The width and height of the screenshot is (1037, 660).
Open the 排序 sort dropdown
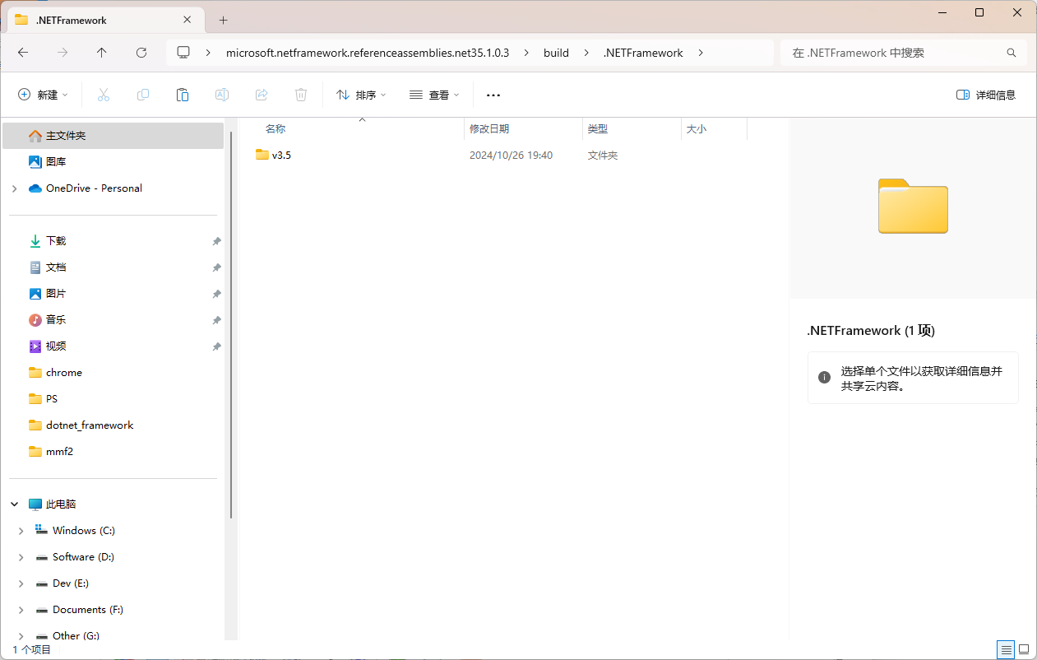(x=361, y=95)
